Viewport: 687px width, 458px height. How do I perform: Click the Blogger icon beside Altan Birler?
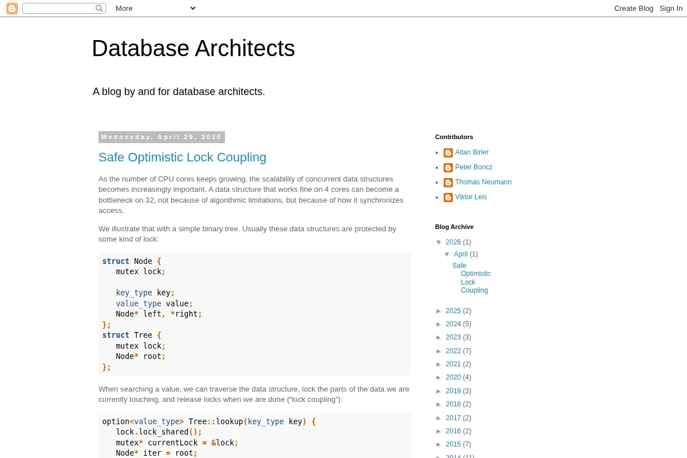point(448,153)
